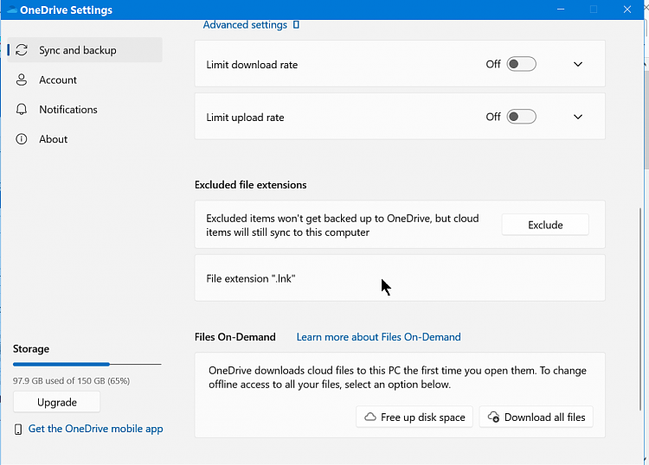Enable the Limit download rate toggle
The image size is (649, 465).
coord(521,64)
